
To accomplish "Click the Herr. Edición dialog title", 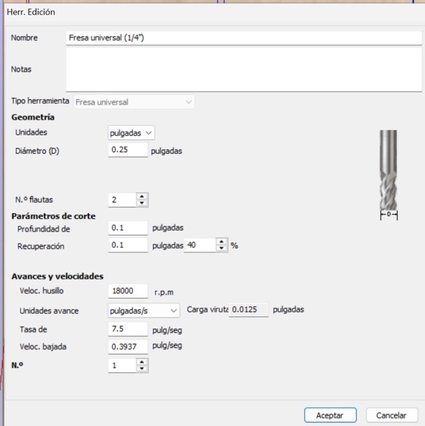I will [31, 12].
